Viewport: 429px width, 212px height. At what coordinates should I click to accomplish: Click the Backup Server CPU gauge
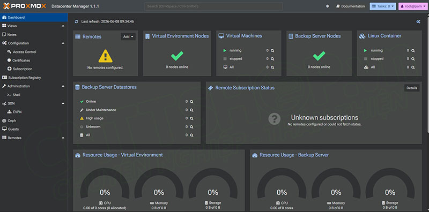pos(282,184)
